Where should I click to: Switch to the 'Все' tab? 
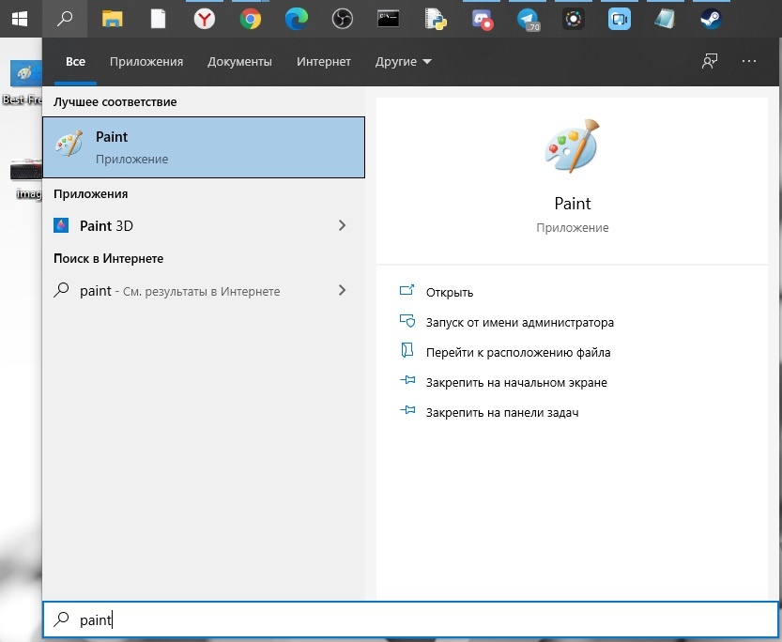75,61
